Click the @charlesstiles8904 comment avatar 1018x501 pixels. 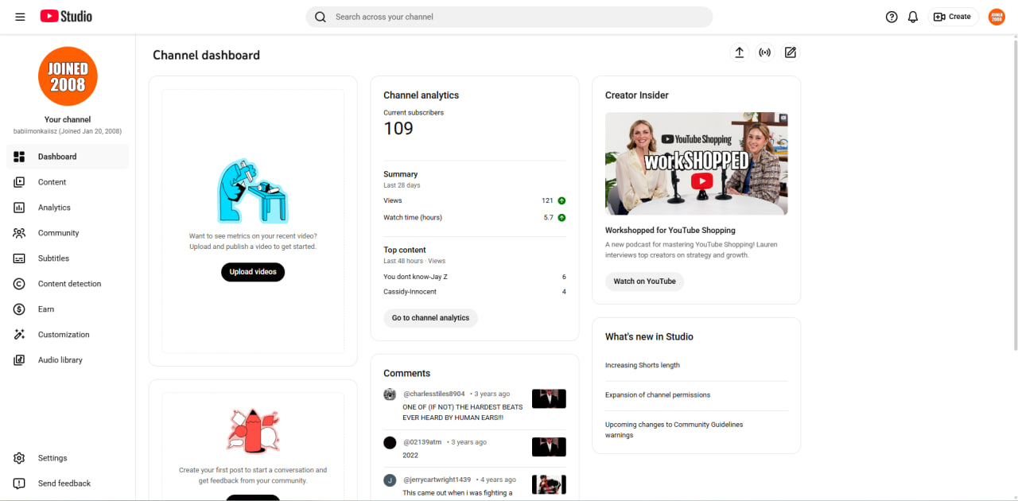click(390, 394)
